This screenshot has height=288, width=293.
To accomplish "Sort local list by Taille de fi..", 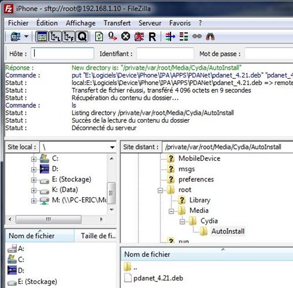I will pyautogui.click(x=96, y=236).
